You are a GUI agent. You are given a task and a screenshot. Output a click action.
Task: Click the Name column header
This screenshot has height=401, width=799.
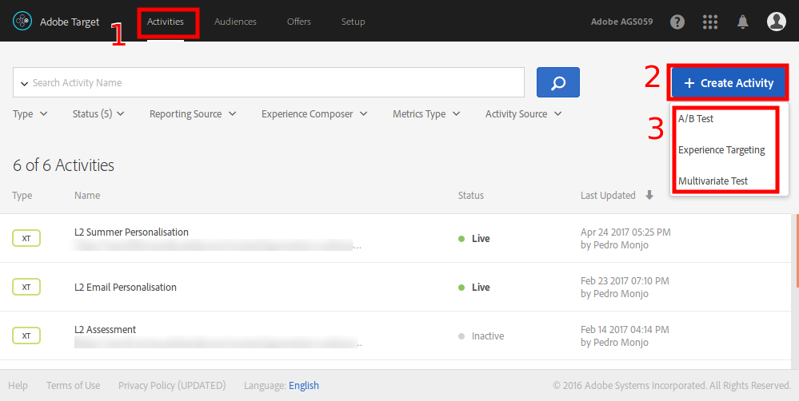87,196
